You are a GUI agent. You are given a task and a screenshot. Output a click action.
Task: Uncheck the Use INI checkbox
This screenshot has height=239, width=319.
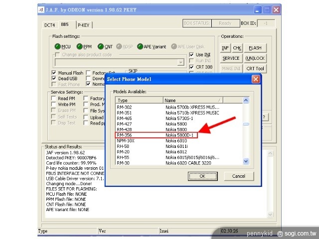pyautogui.click(x=191, y=55)
